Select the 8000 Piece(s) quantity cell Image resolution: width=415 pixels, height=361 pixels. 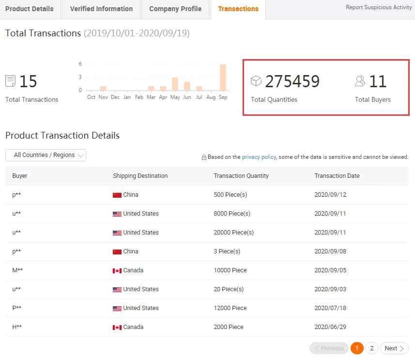click(x=232, y=214)
